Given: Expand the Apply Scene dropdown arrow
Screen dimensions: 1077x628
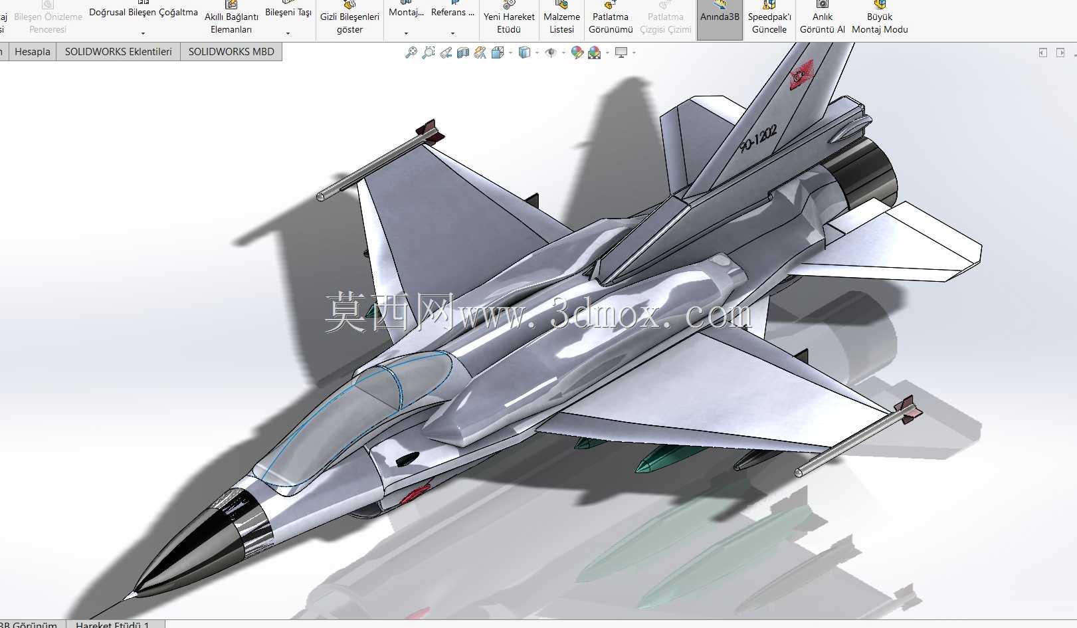Looking at the screenshot, I should (607, 52).
